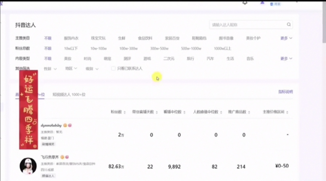Filter content type by 二次元
The height and width of the screenshot is (181, 326).
(x=169, y=58)
